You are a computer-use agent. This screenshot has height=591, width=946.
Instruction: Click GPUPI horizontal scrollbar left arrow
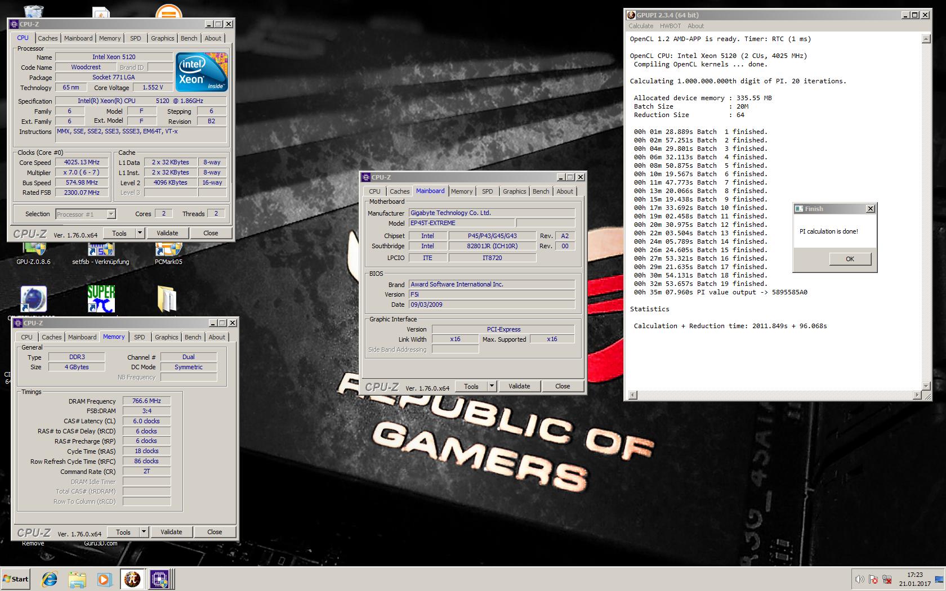[x=633, y=395]
